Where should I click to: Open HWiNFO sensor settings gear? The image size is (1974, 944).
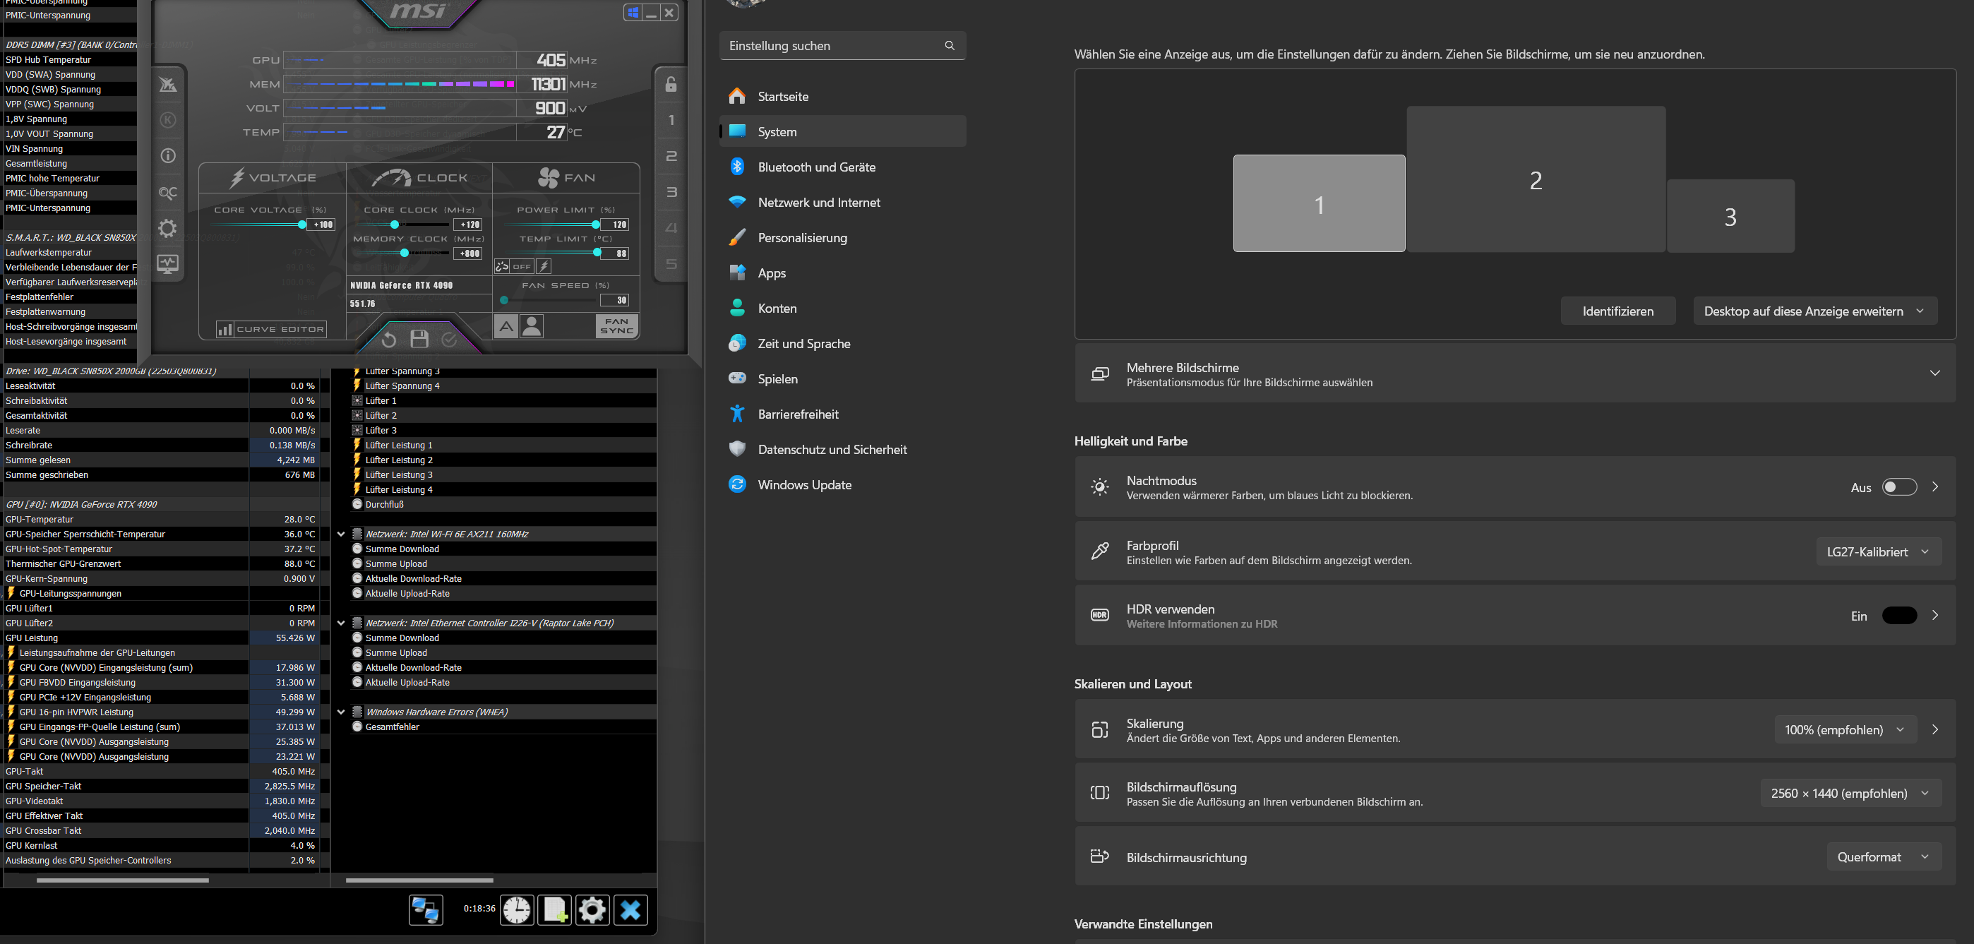[x=592, y=909]
